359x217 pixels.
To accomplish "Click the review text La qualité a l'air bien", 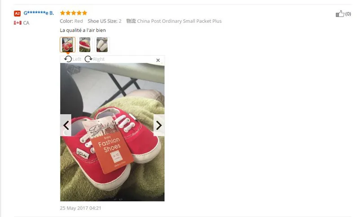I will [83, 30].
